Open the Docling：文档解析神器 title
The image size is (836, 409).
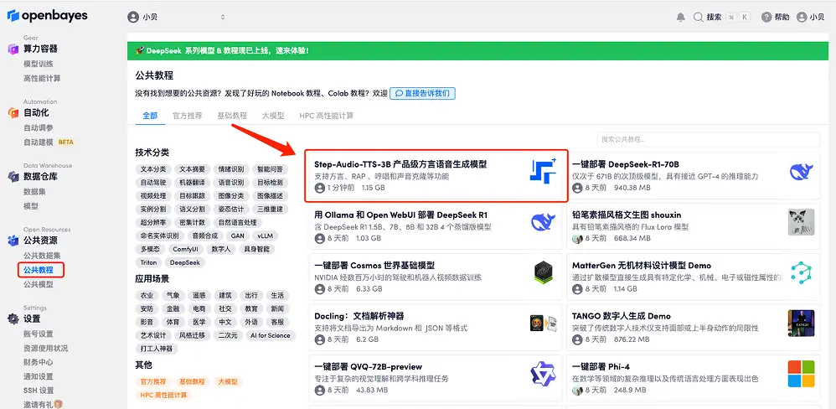[359, 316]
